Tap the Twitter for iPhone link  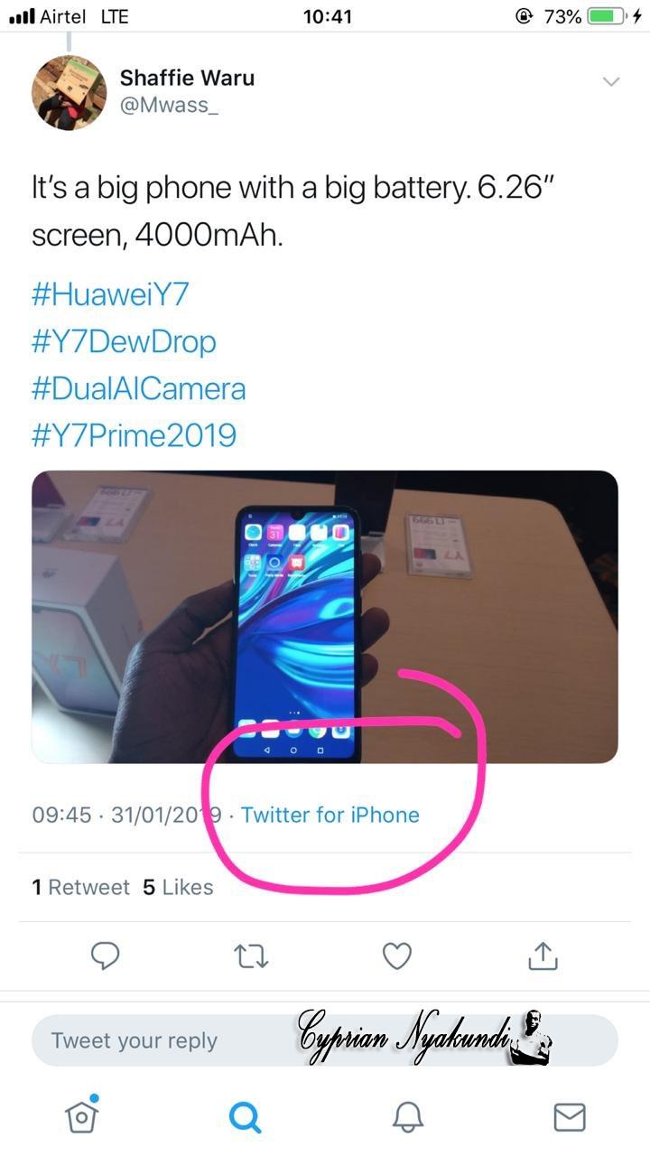330,815
